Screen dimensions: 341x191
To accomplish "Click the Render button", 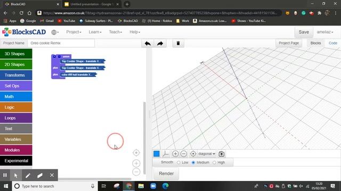I will 166,173.
